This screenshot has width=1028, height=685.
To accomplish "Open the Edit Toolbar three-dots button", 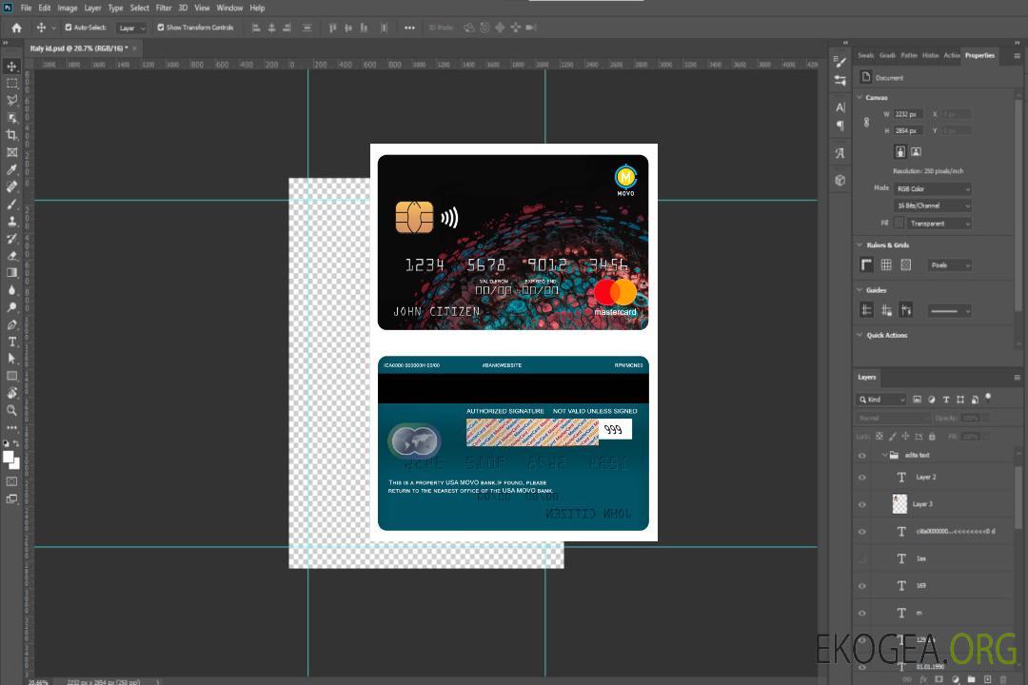I will tap(11, 427).
